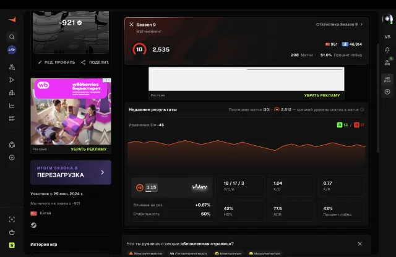Click the Недавние результаты heading
Viewport: 396px width, 257px height.
(x=153, y=110)
